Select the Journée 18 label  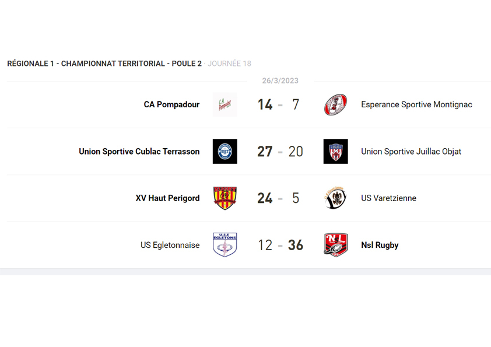229,64
